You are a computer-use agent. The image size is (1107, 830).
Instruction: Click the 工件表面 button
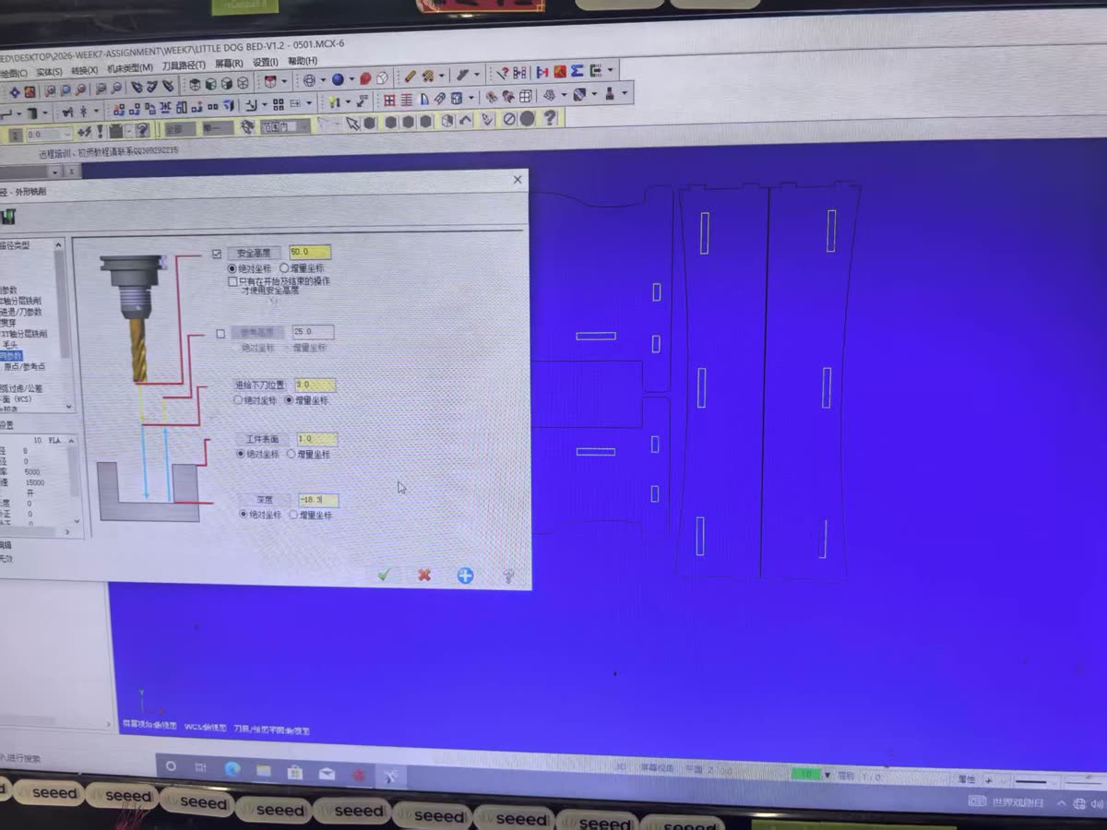point(262,439)
